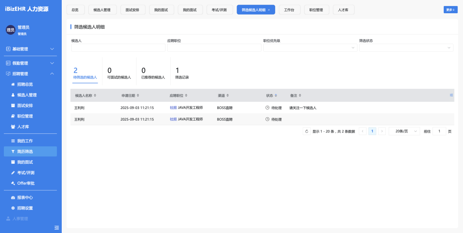Image resolution: width=463 pixels, height=233 pixels.
Task: Click the 人才库 people icon in sidebar
Action: click(13, 127)
